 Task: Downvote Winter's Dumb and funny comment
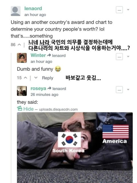click(36, 78)
